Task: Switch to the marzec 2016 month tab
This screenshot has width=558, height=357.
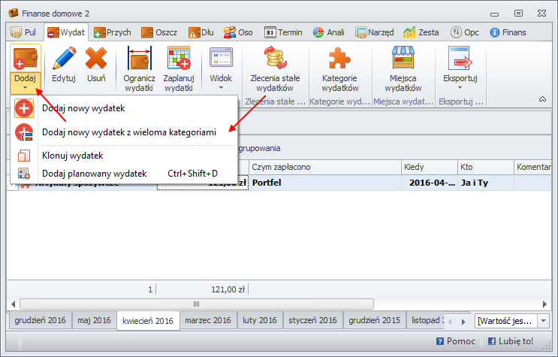Action: pyautogui.click(x=207, y=321)
